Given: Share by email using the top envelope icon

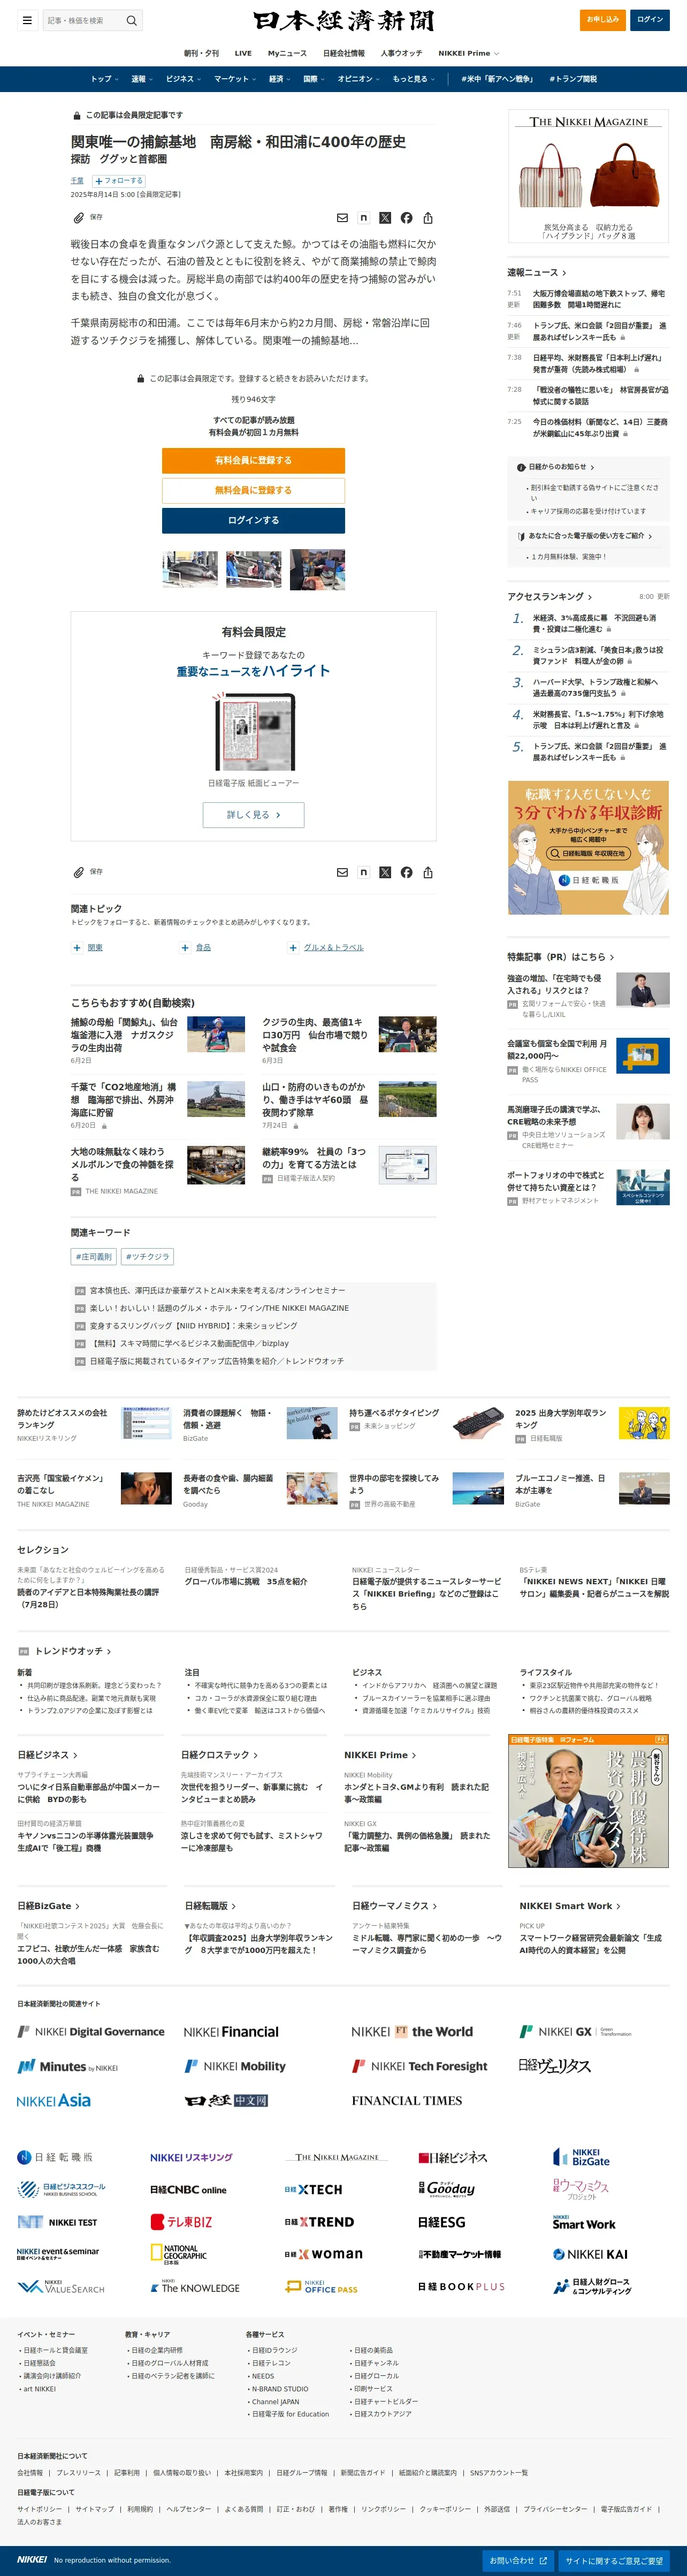Looking at the screenshot, I should (342, 218).
